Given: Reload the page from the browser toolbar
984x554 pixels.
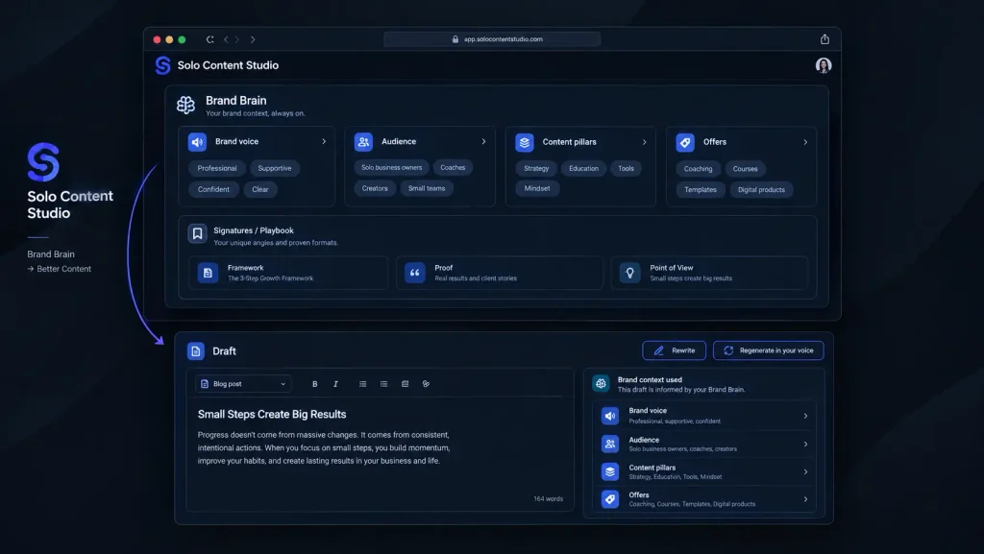Looking at the screenshot, I should coord(209,39).
